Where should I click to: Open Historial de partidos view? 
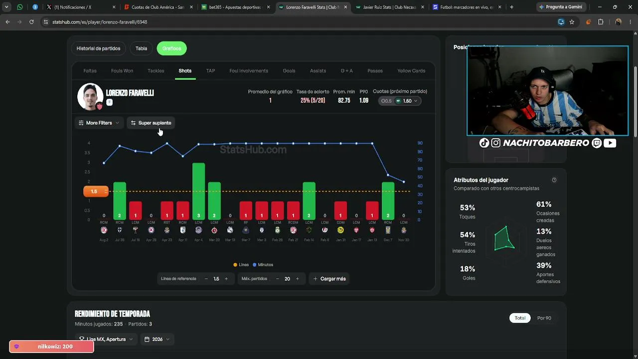98,48
